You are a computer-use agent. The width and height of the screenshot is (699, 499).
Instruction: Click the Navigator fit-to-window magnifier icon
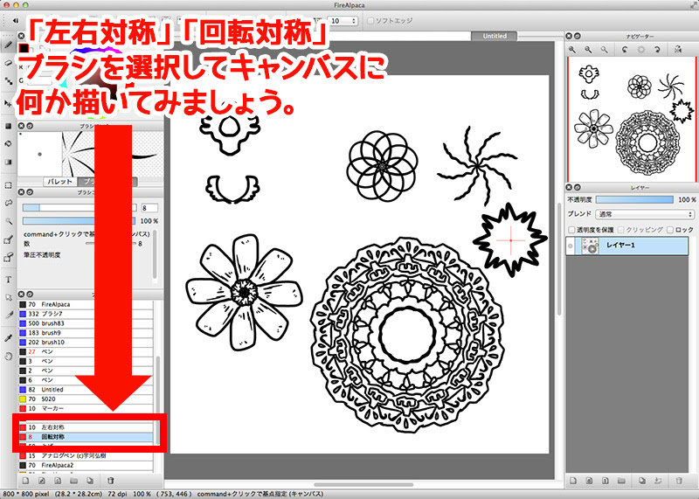604,50
